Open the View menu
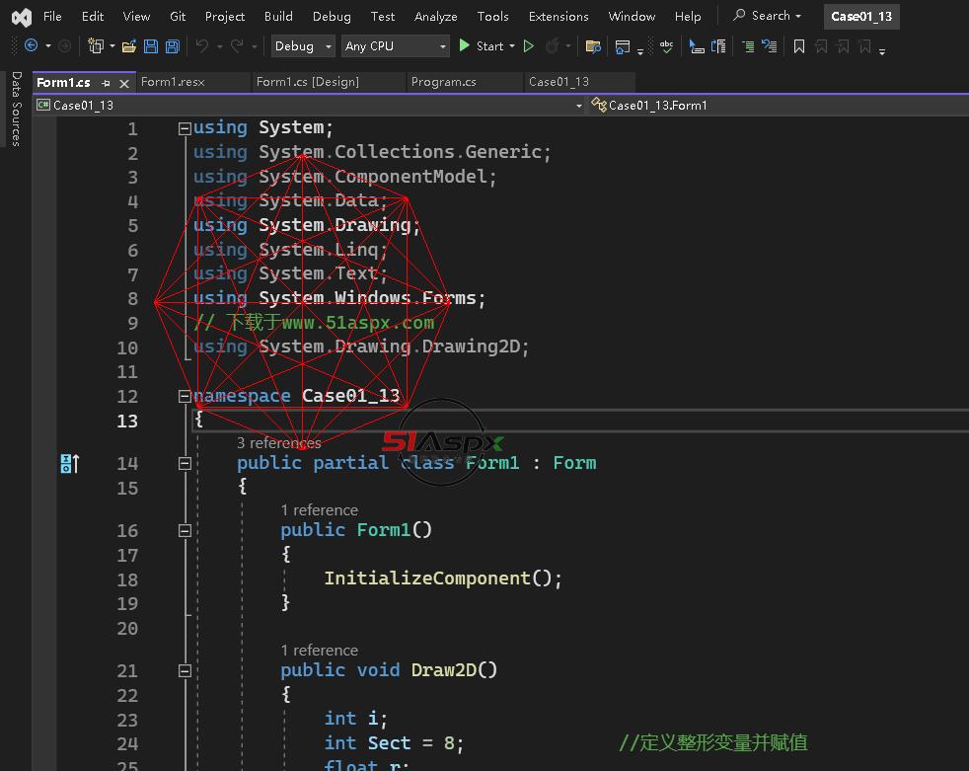The image size is (969, 771). point(136,16)
